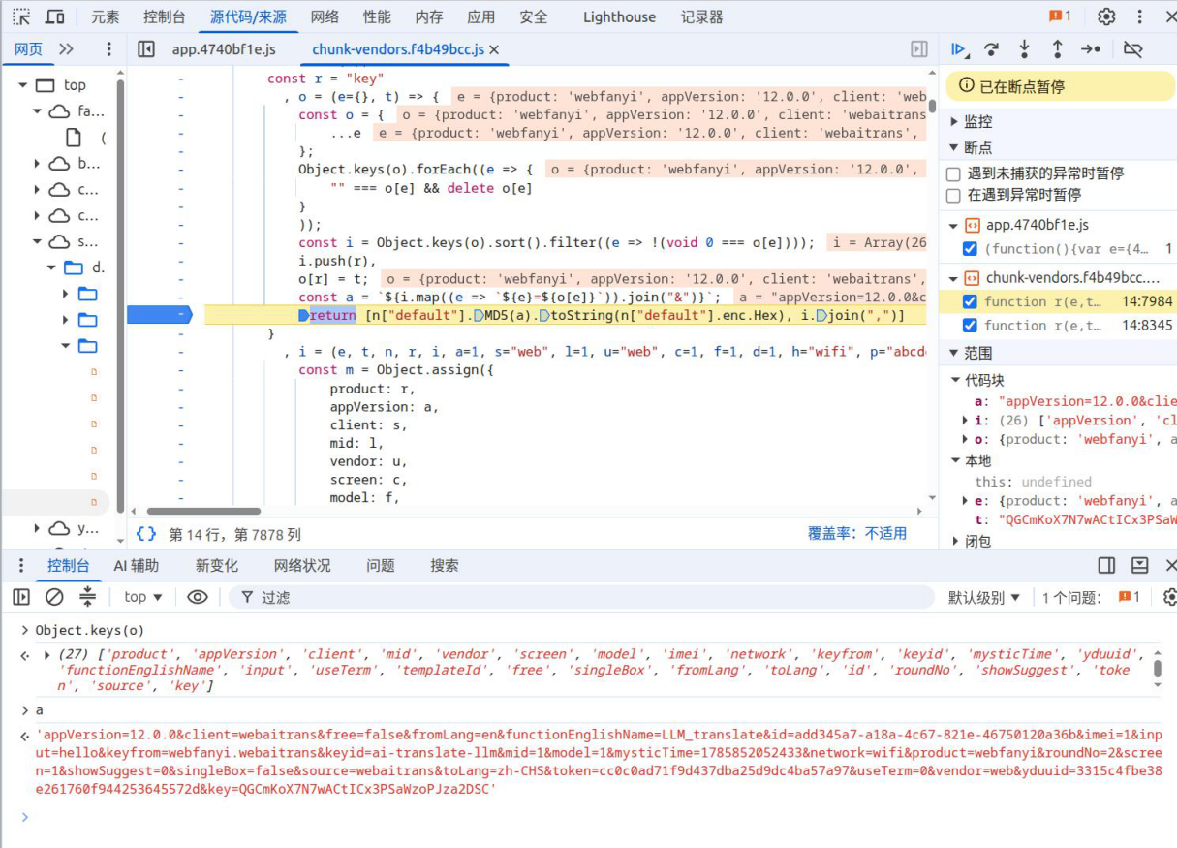
Task: Uncheck breakpoint at 14:7984
Action: pos(970,301)
